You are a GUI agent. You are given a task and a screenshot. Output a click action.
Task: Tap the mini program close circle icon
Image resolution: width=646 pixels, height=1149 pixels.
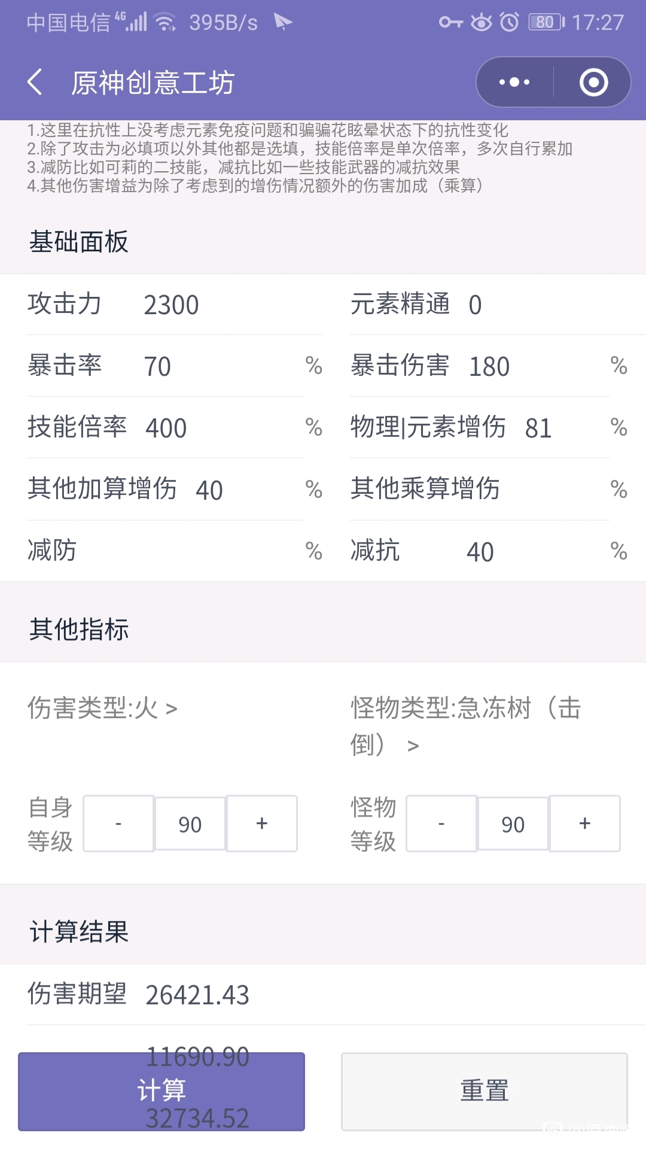(x=593, y=82)
